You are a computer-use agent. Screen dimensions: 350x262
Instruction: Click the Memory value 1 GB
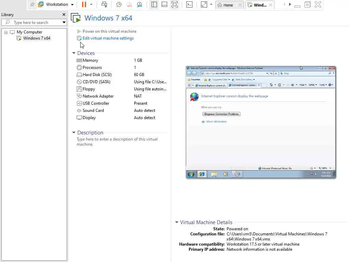pyautogui.click(x=138, y=60)
